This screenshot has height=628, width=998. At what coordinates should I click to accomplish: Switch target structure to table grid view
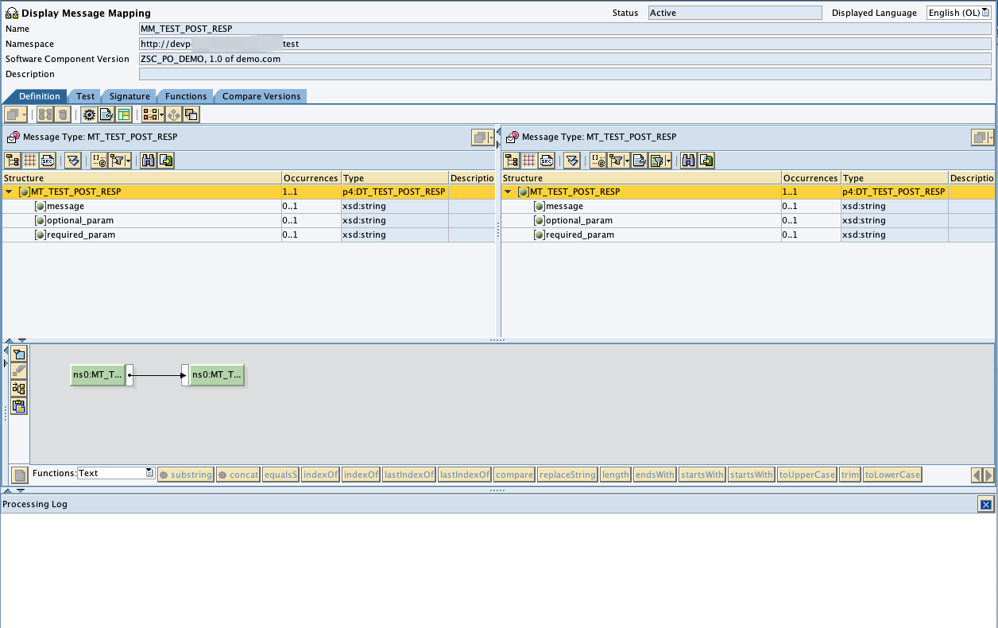(x=529, y=161)
